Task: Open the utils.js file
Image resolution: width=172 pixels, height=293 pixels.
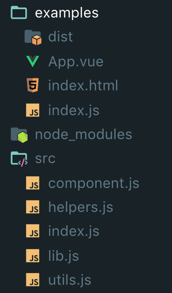Action: coord(69,280)
